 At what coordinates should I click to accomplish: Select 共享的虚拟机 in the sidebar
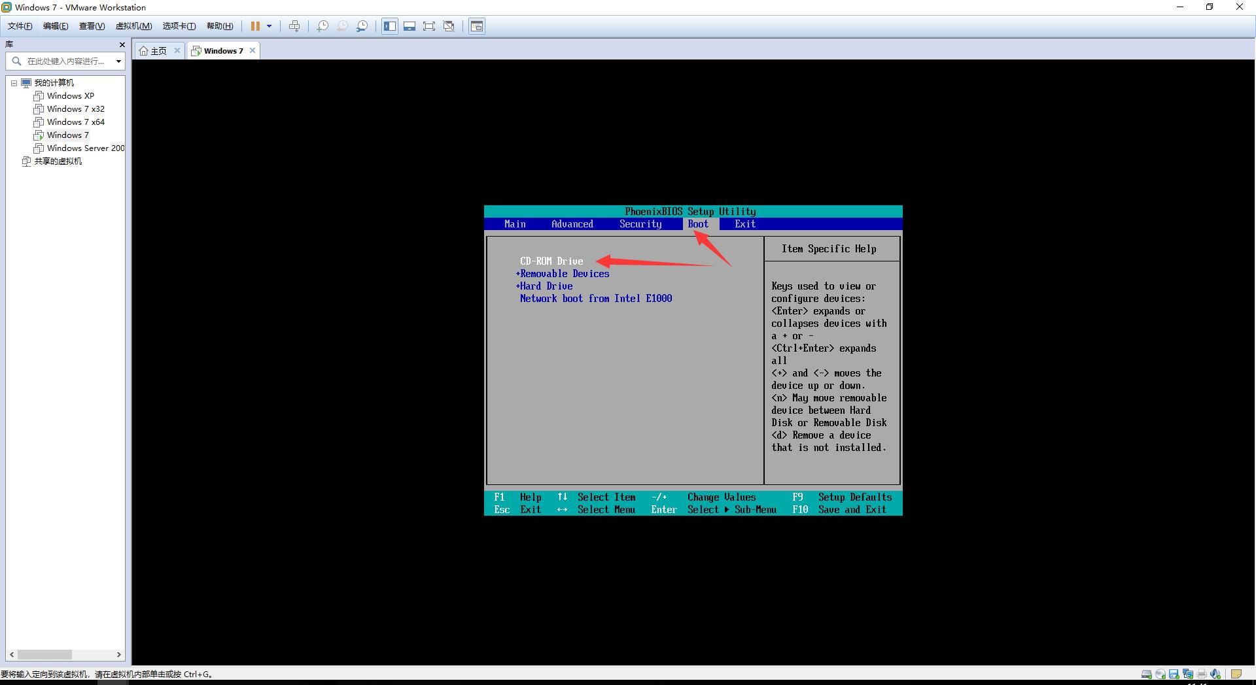(58, 161)
